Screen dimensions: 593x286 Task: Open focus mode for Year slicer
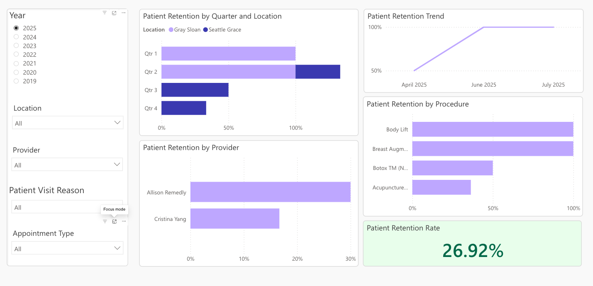point(114,13)
